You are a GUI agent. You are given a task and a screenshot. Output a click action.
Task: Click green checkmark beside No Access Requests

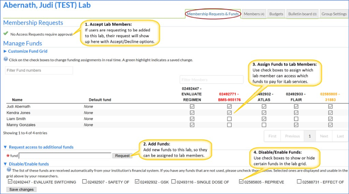pos(6,34)
